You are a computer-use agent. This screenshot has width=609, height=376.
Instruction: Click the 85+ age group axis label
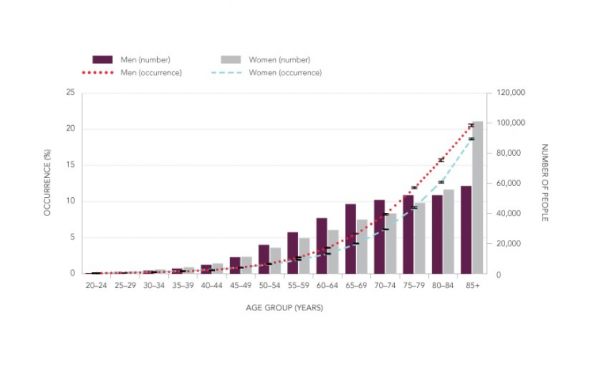(472, 284)
